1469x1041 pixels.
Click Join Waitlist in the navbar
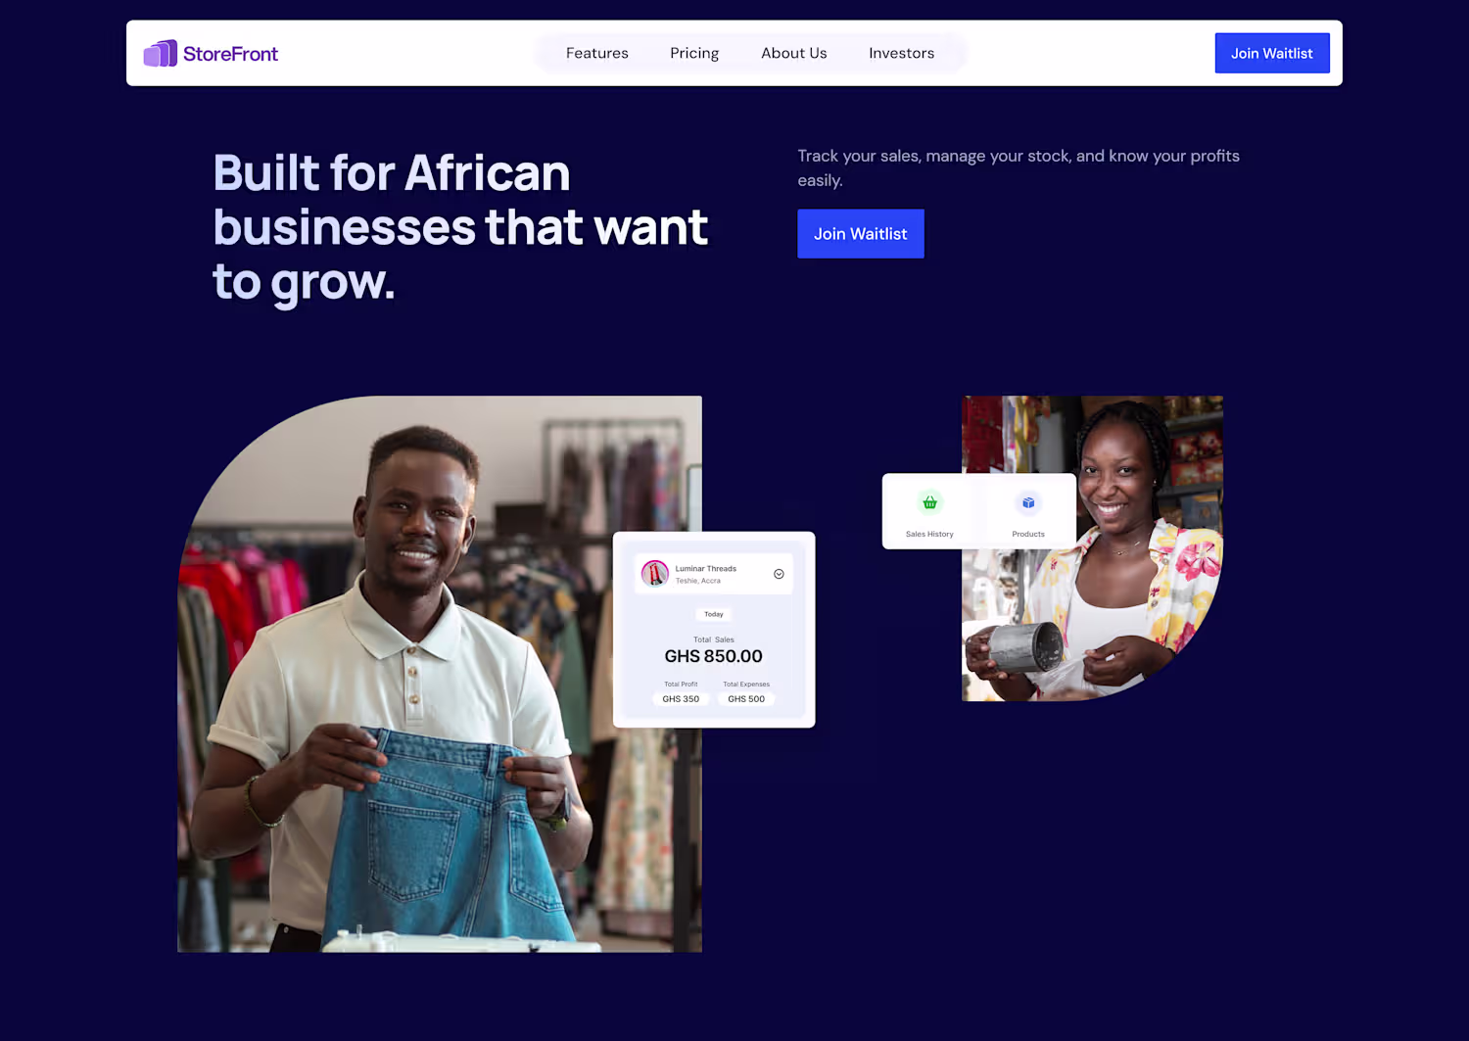click(x=1272, y=53)
